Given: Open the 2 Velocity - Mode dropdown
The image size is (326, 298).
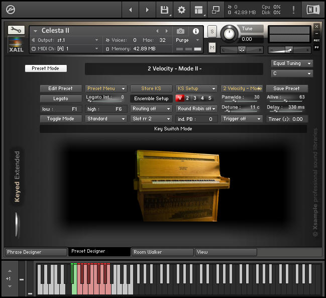Looking at the screenshot, I should (x=242, y=89).
